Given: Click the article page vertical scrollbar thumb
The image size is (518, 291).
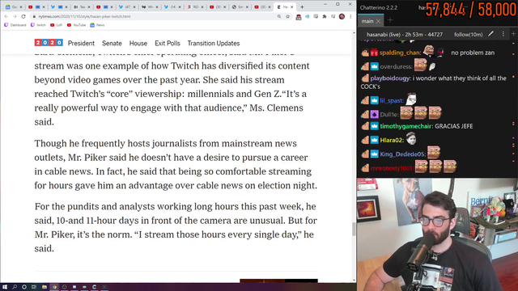Looking at the screenshot, I should coord(354,229).
